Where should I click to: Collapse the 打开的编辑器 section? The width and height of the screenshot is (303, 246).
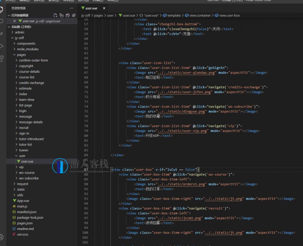(x=9, y=15)
